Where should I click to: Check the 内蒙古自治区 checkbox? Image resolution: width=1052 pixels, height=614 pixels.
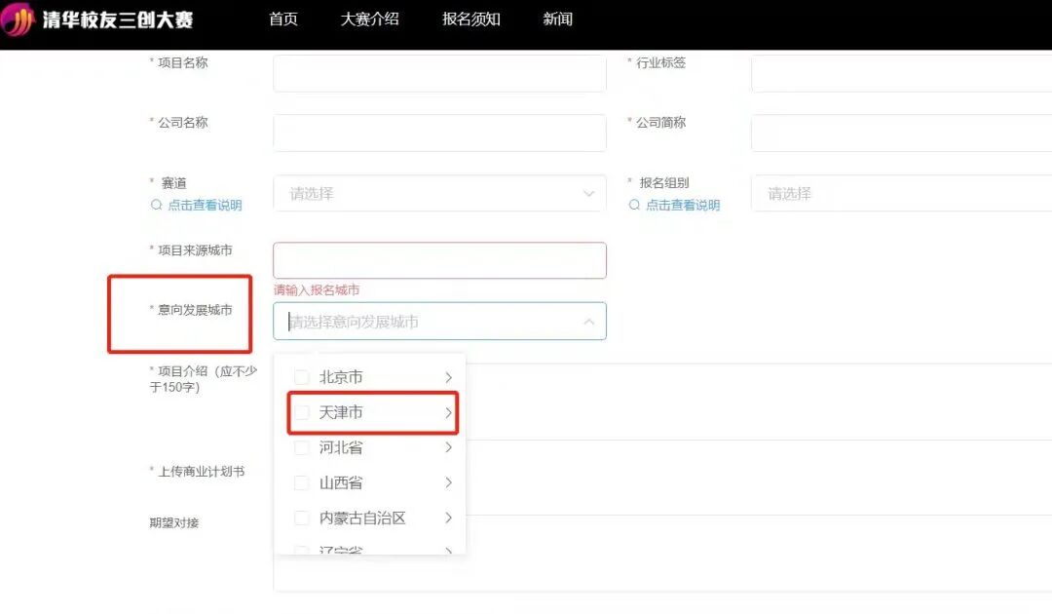(x=301, y=518)
